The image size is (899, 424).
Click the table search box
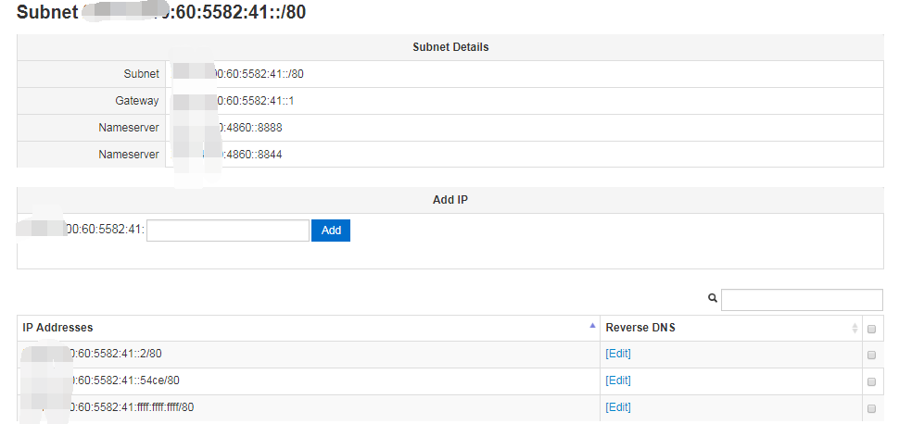click(802, 300)
